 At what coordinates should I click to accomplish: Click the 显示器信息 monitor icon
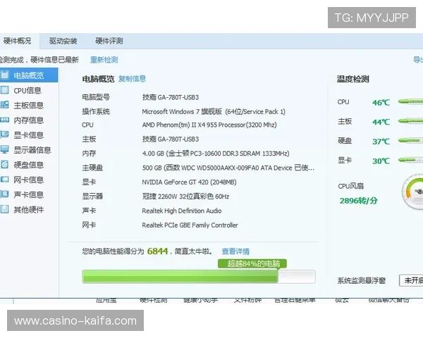(5, 149)
